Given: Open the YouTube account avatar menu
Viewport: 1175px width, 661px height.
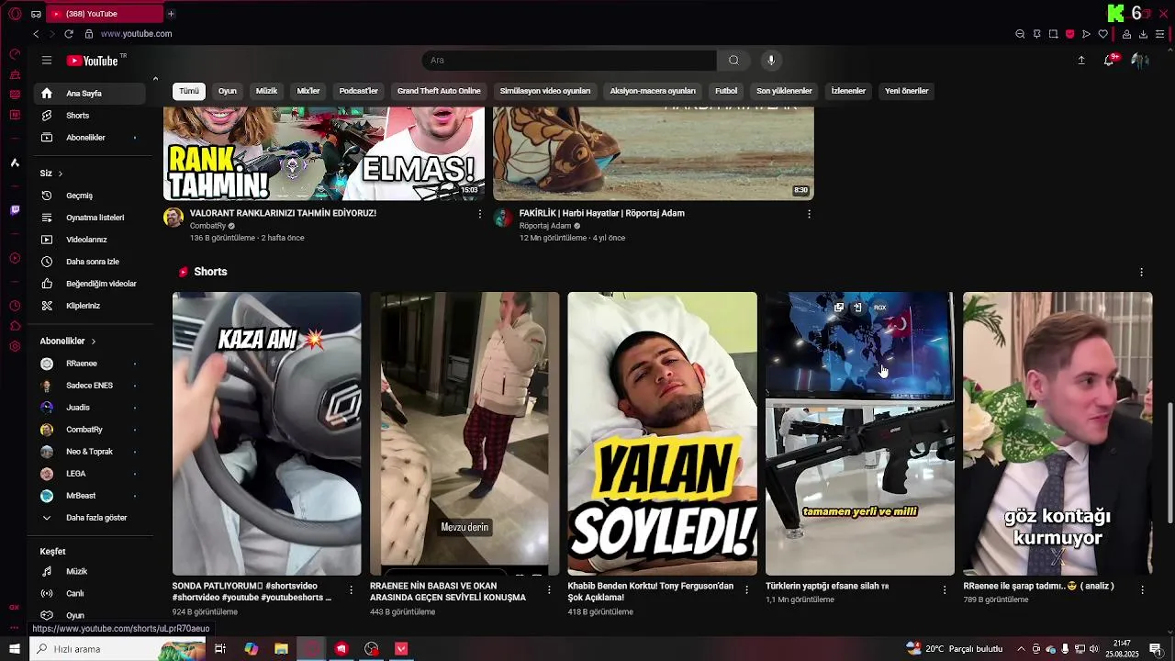Looking at the screenshot, I should (x=1140, y=61).
